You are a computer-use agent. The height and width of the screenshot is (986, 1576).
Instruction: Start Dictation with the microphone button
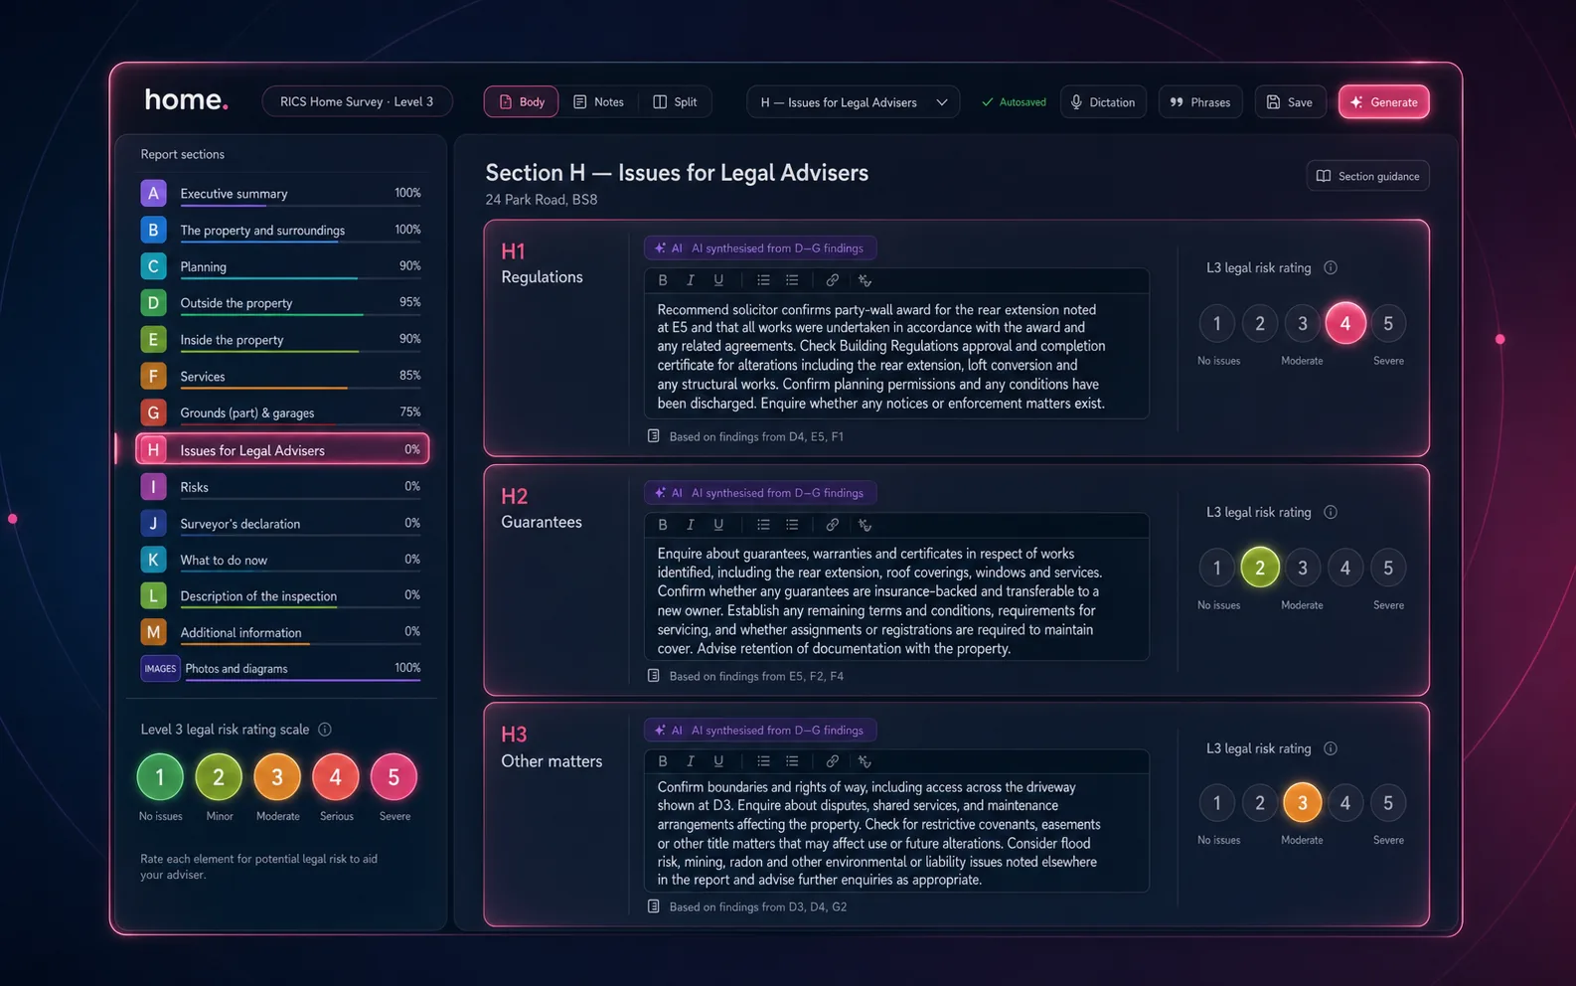pyautogui.click(x=1103, y=102)
